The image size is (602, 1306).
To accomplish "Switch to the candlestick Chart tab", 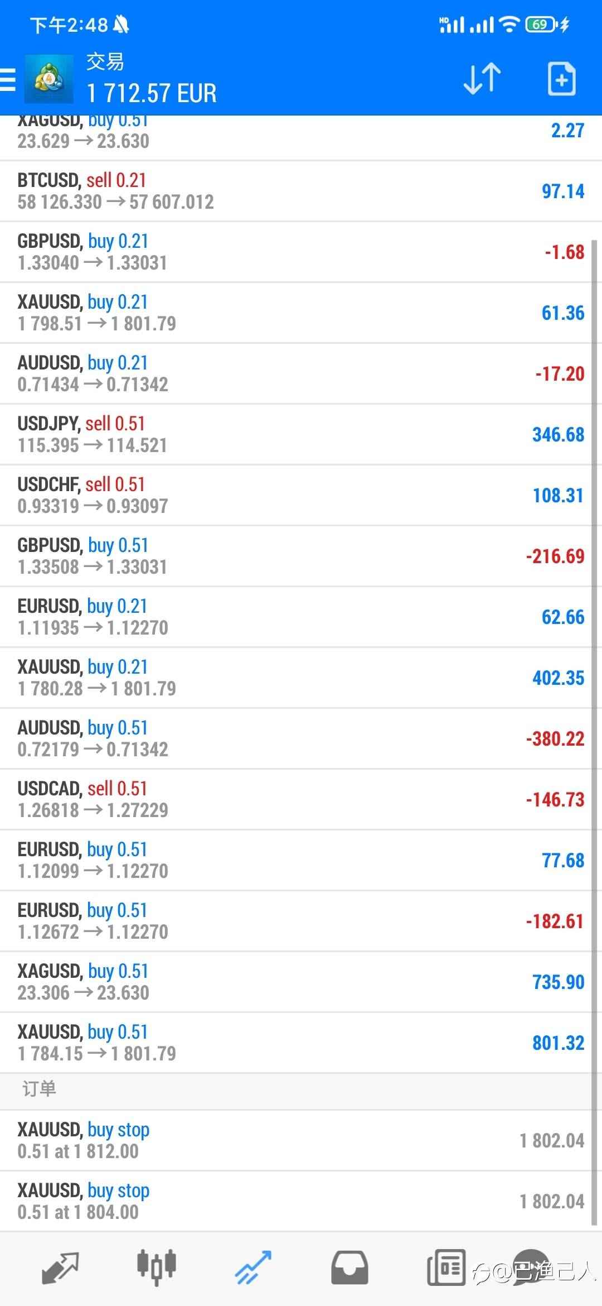I will click(x=157, y=1267).
